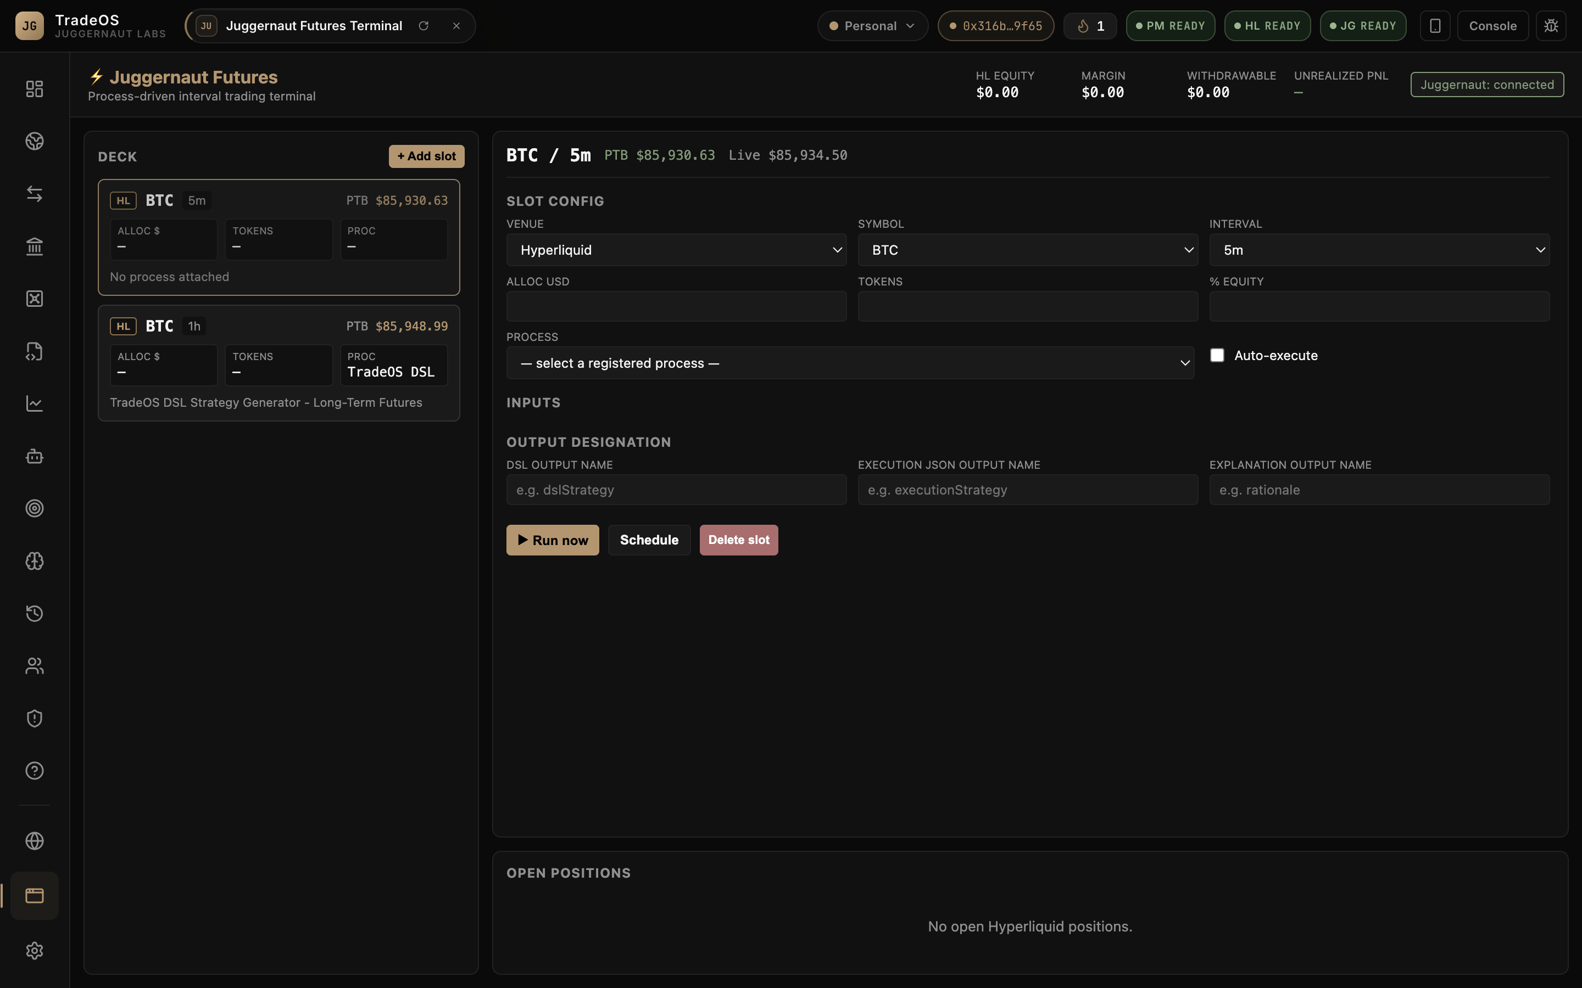Click the flame counter badge showing 1
Screen dimensions: 1582x988
point(1090,26)
